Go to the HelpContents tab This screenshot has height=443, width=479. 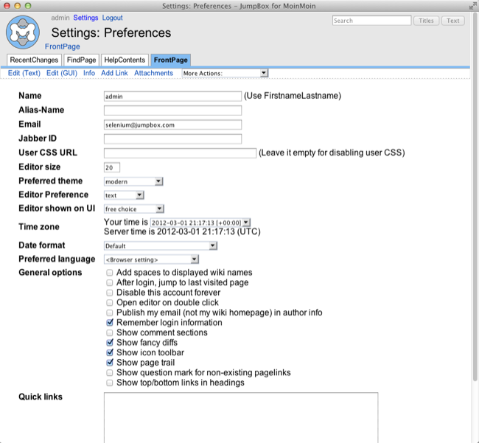tap(125, 60)
